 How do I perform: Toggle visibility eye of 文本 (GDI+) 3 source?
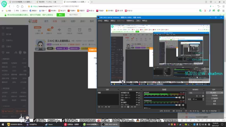(137, 95)
